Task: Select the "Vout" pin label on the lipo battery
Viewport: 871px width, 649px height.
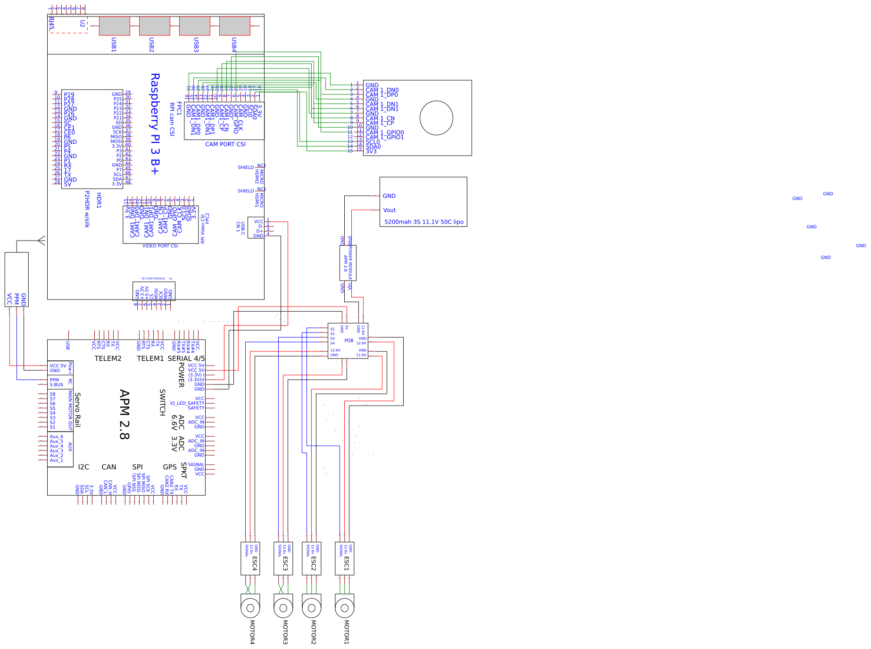Action: click(x=390, y=210)
